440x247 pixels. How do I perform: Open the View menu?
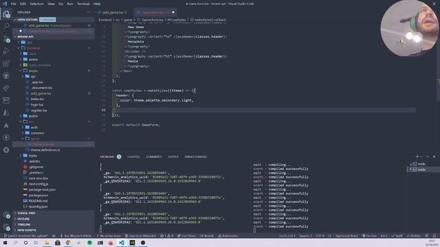click(x=51, y=4)
